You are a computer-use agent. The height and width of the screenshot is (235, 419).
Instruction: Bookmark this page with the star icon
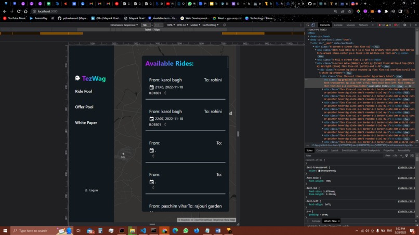click(349, 11)
